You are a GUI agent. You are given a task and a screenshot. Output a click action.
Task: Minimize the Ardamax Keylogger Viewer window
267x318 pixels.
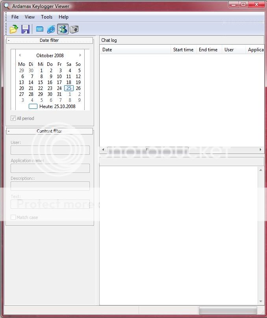(234, 4)
